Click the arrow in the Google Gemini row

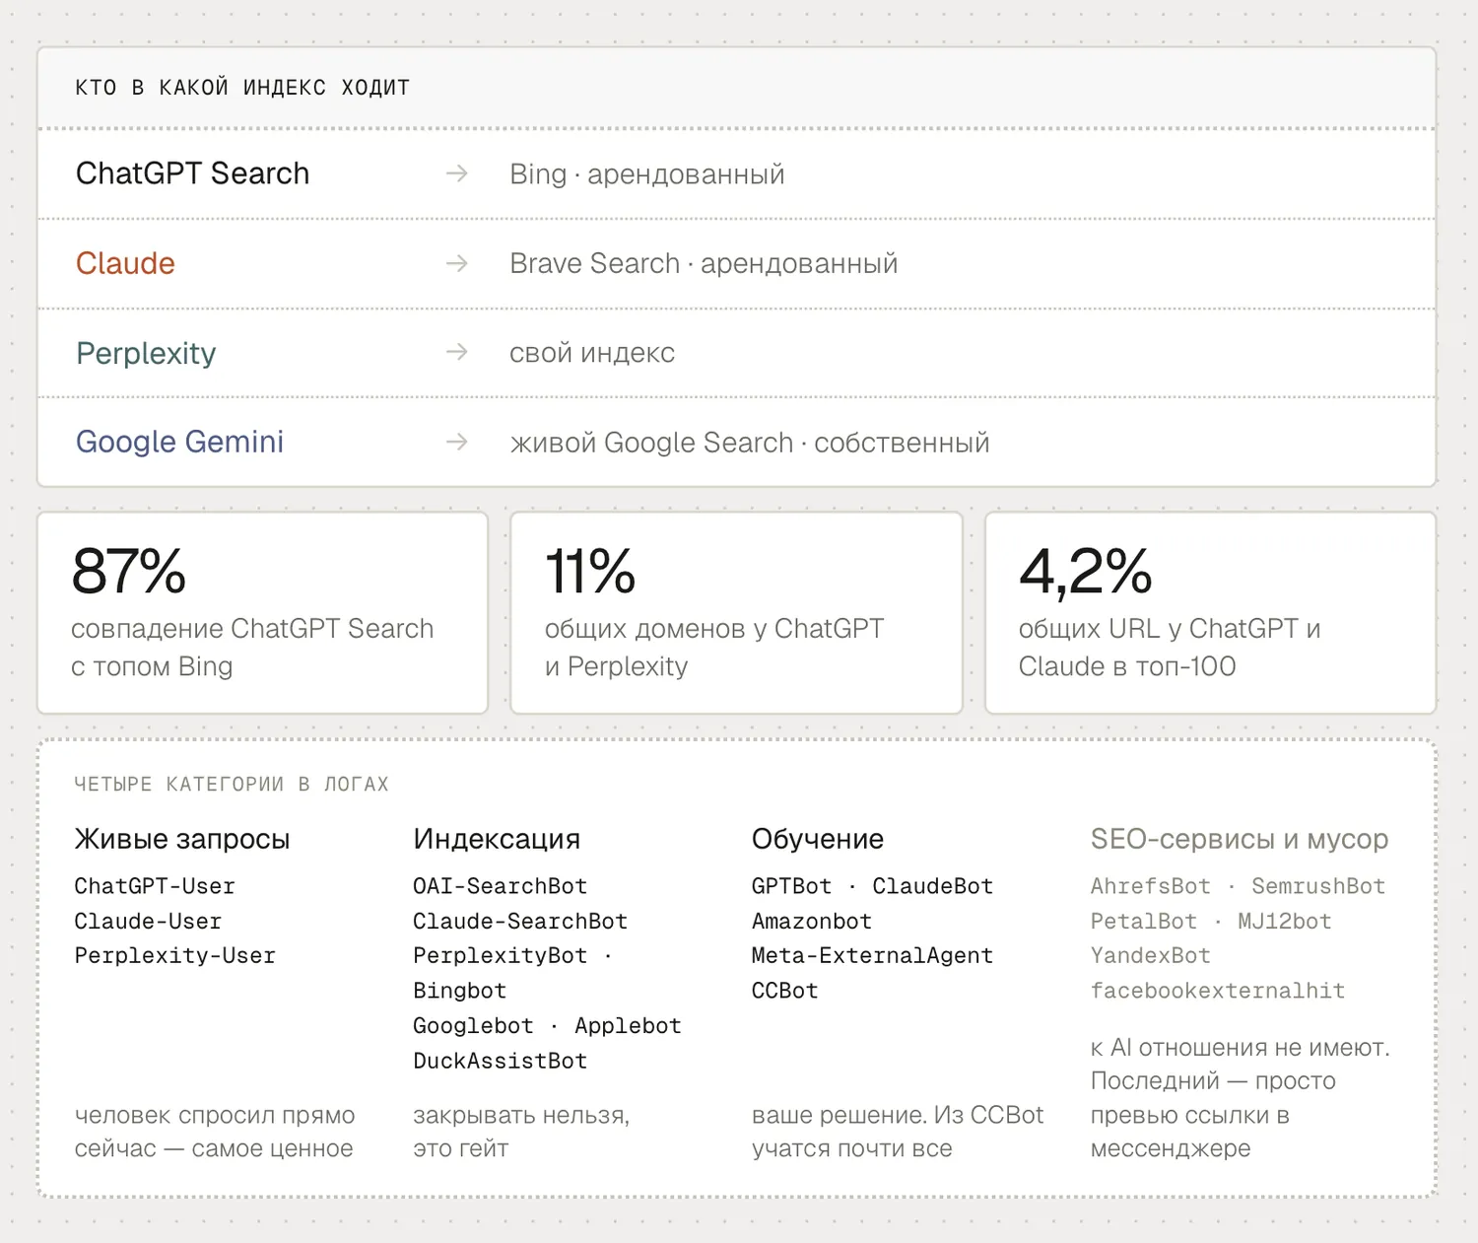456,442
